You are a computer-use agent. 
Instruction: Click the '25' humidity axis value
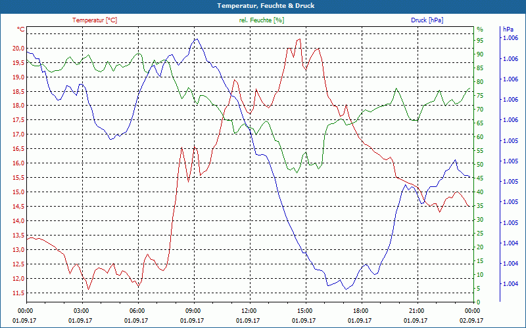click(480, 234)
